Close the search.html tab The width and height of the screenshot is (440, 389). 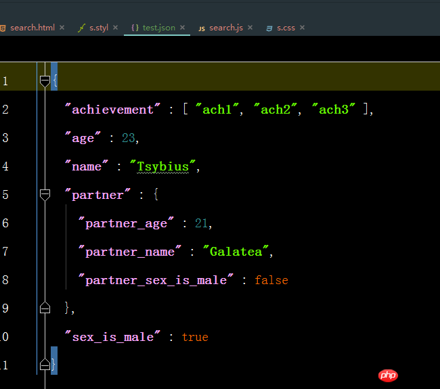click(62, 28)
